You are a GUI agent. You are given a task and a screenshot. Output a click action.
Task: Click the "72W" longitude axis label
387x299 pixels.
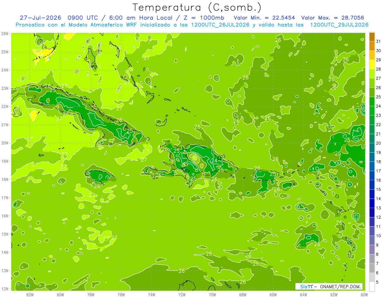coord(182,294)
